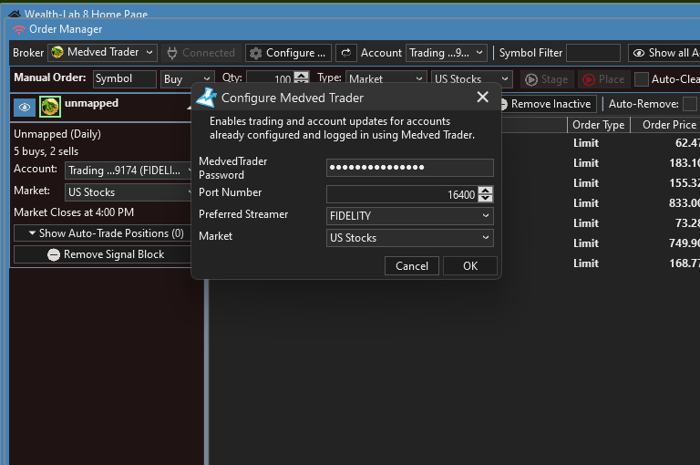Click the Port Number field showing 16400

(402, 194)
